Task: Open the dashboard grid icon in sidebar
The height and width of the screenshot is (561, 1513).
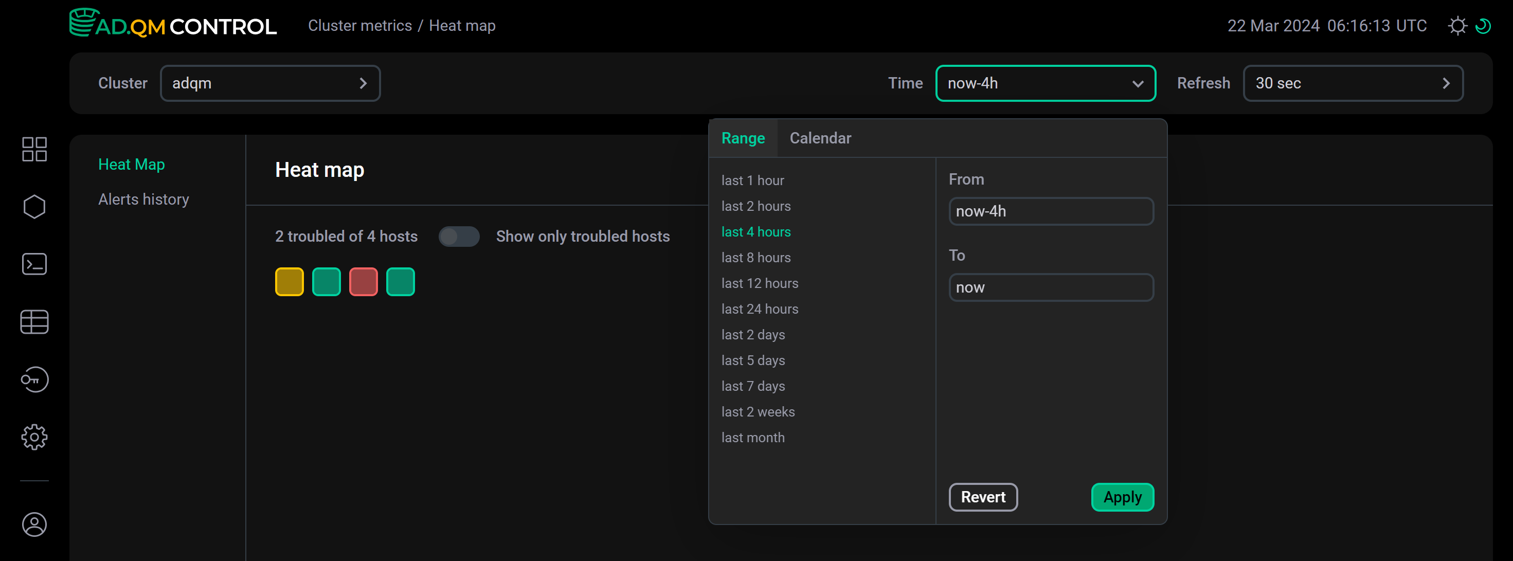Action: point(33,149)
